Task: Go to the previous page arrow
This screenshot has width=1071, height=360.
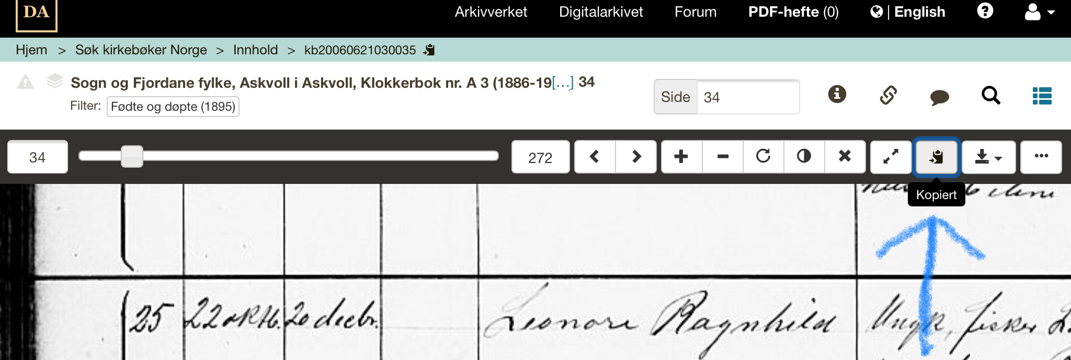Action: pos(595,157)
